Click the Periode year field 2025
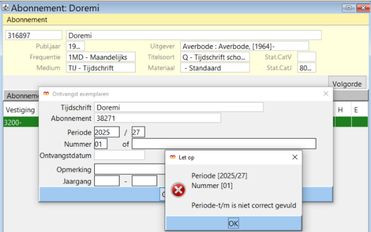This screenshot has height=232, width=371. [x=107, y=132]
